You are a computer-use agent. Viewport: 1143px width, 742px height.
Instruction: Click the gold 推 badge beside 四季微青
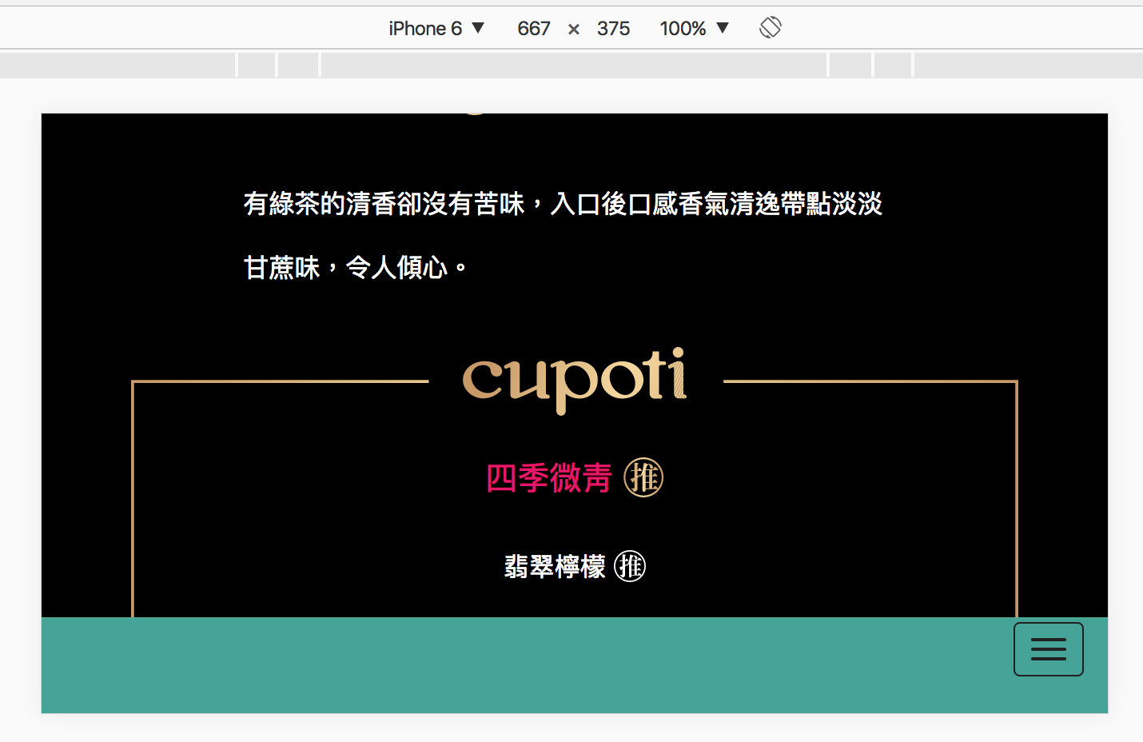[643, 478]
